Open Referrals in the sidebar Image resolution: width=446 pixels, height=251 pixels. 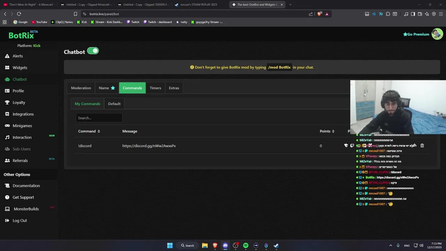click(20, 160)
